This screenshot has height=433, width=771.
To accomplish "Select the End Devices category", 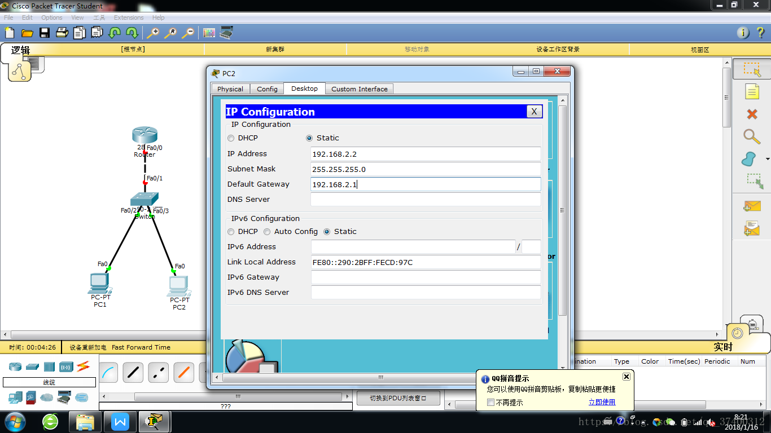I will 15,397.
